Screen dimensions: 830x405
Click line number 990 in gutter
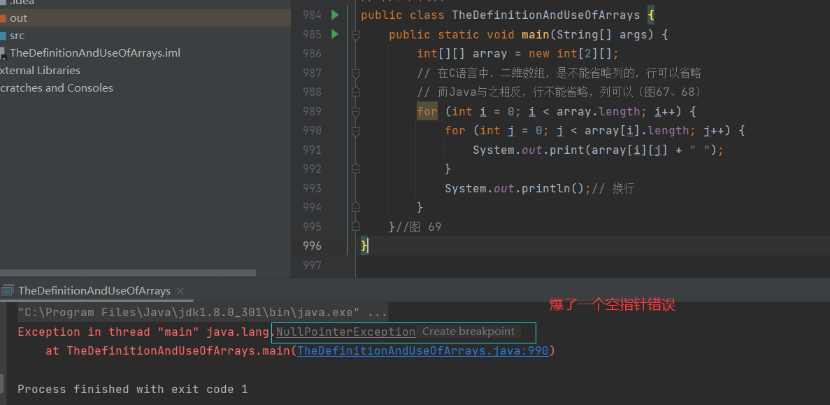312,130
